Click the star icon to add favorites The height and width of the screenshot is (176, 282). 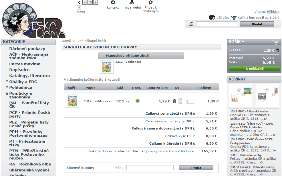coord(151,3)
